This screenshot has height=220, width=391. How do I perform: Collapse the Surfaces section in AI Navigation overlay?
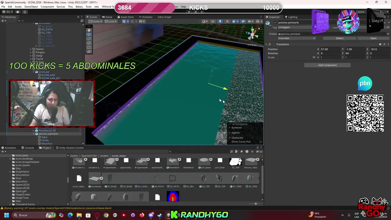point(230,128)
